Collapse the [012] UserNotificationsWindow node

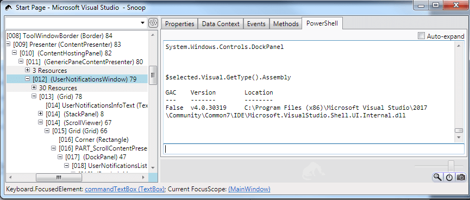pos(28,79)
